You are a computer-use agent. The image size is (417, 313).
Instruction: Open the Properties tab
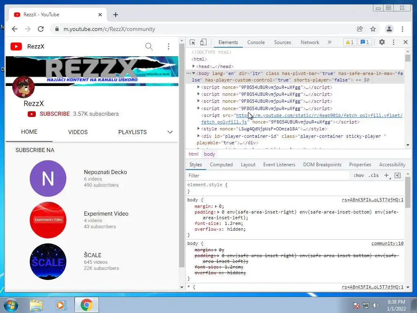click(x=360, y=165)
